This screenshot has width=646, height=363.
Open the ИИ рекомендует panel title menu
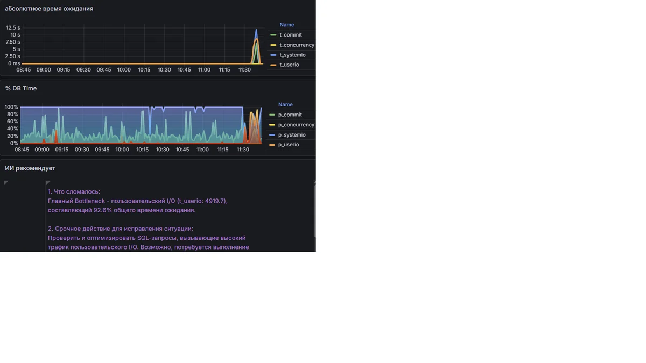point(30,168)
